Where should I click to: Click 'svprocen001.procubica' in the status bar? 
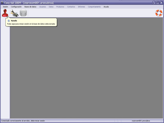pos(141,121)
